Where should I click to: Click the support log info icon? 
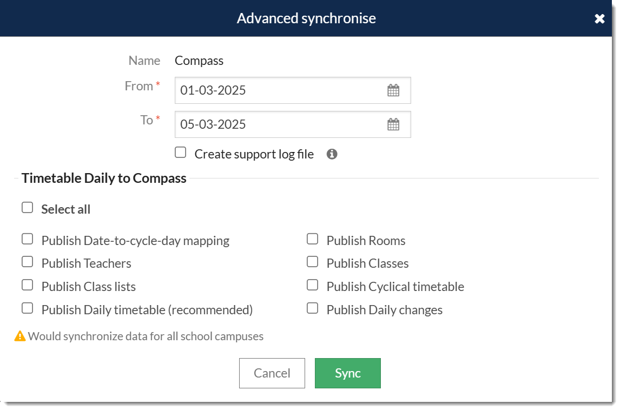[x=332, y=154]
